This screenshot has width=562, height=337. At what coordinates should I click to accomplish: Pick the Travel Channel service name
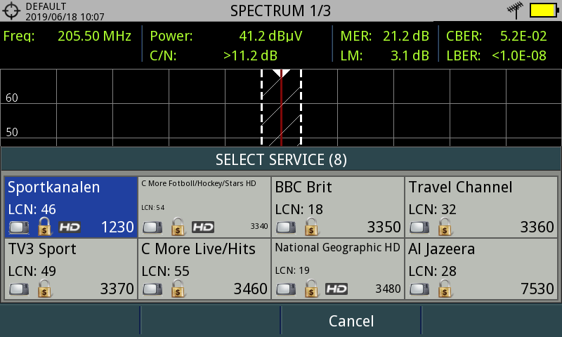click(x=461, y=187)
